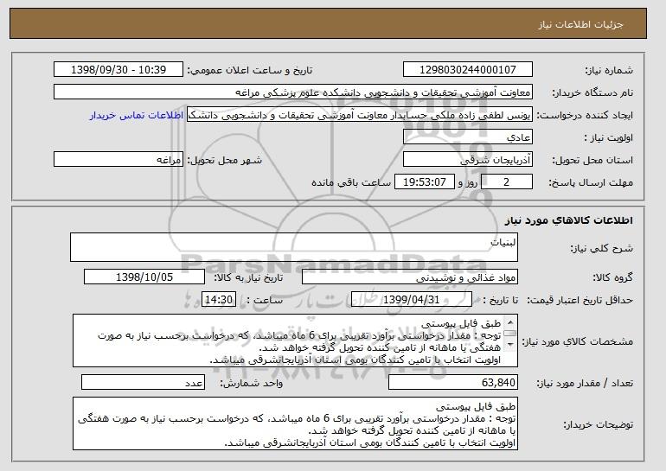Click the delivery city field مراغه
This screenshot has width=666, height=471.
coord(118,160)
